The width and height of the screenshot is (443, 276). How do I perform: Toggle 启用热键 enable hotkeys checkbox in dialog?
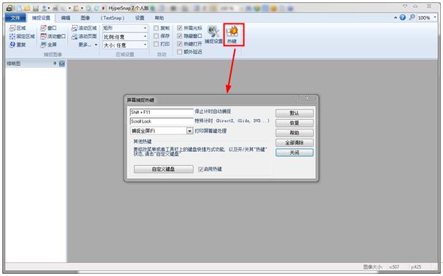200,169
